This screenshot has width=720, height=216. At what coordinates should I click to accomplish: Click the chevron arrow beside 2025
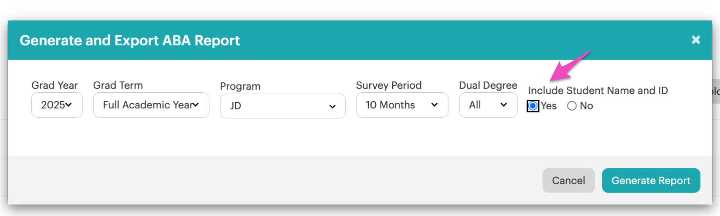coord(68,105)
